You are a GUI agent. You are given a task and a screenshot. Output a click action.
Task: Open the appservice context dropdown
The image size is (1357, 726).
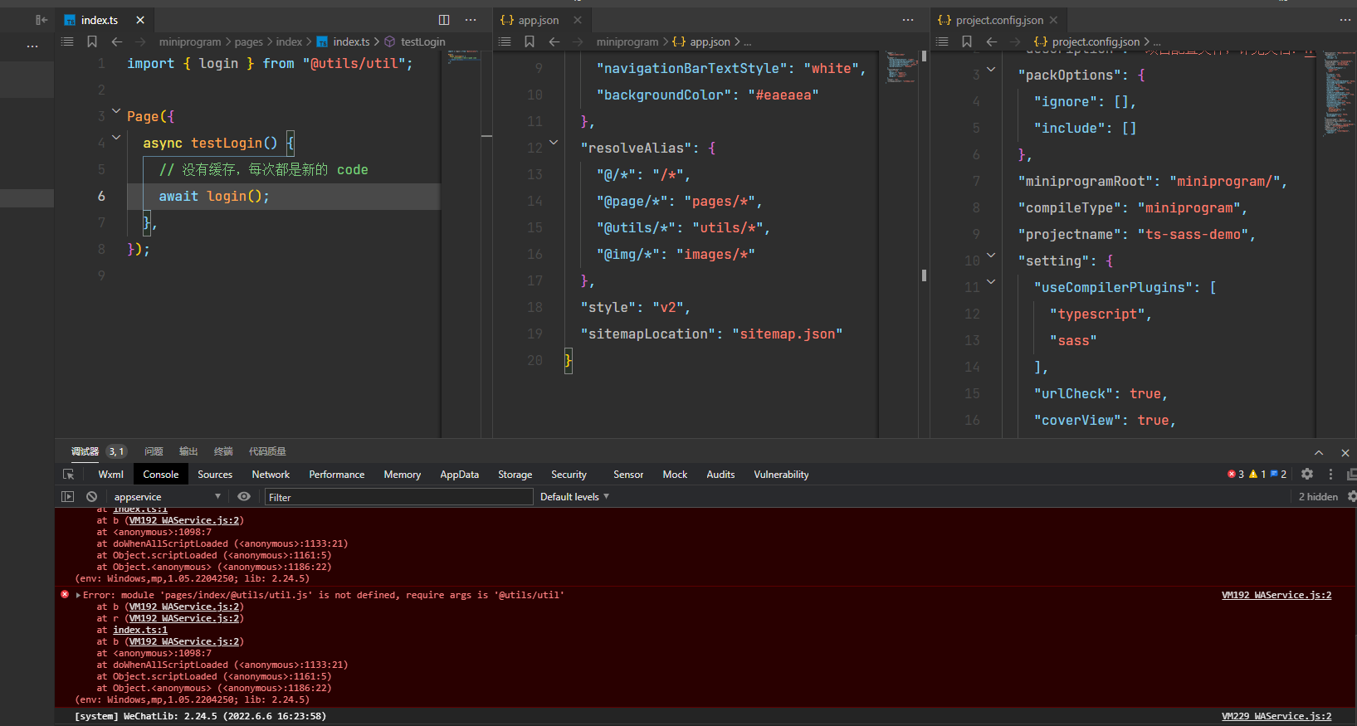coord(168,497)
